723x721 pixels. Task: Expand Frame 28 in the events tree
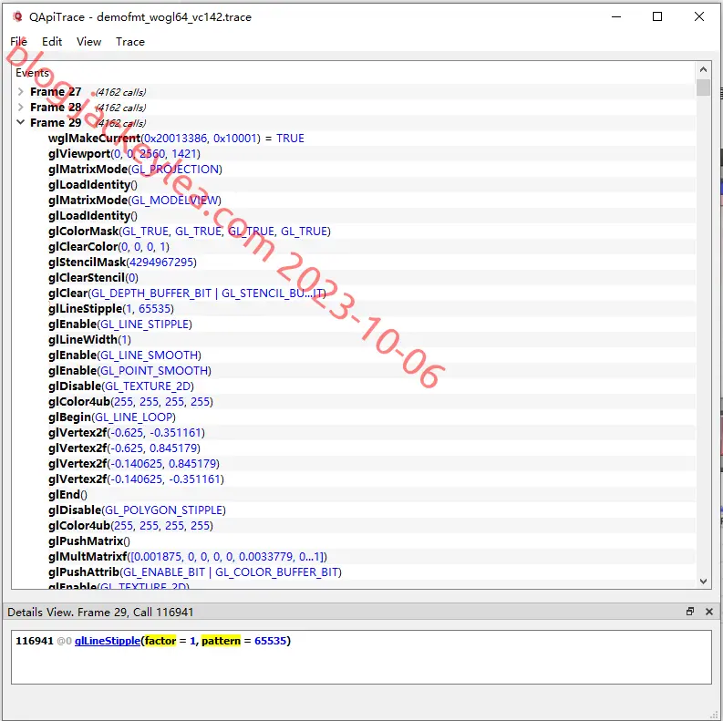coord(20,107)
